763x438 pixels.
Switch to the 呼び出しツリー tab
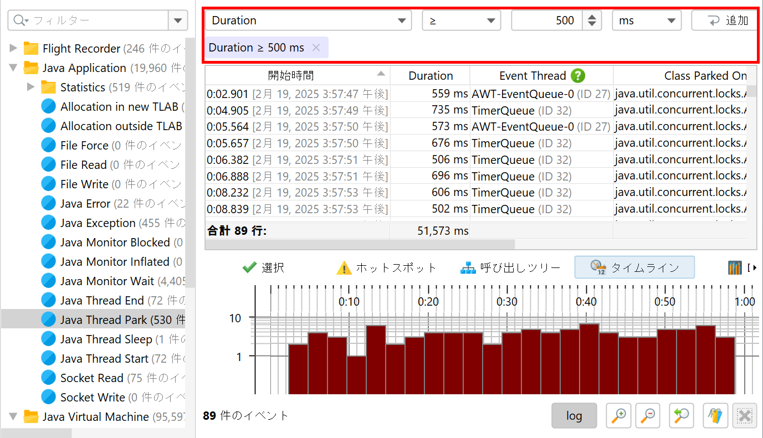[x=510, y=268]
